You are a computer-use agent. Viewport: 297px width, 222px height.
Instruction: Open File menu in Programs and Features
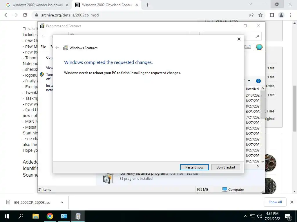[x=43, y=47]
